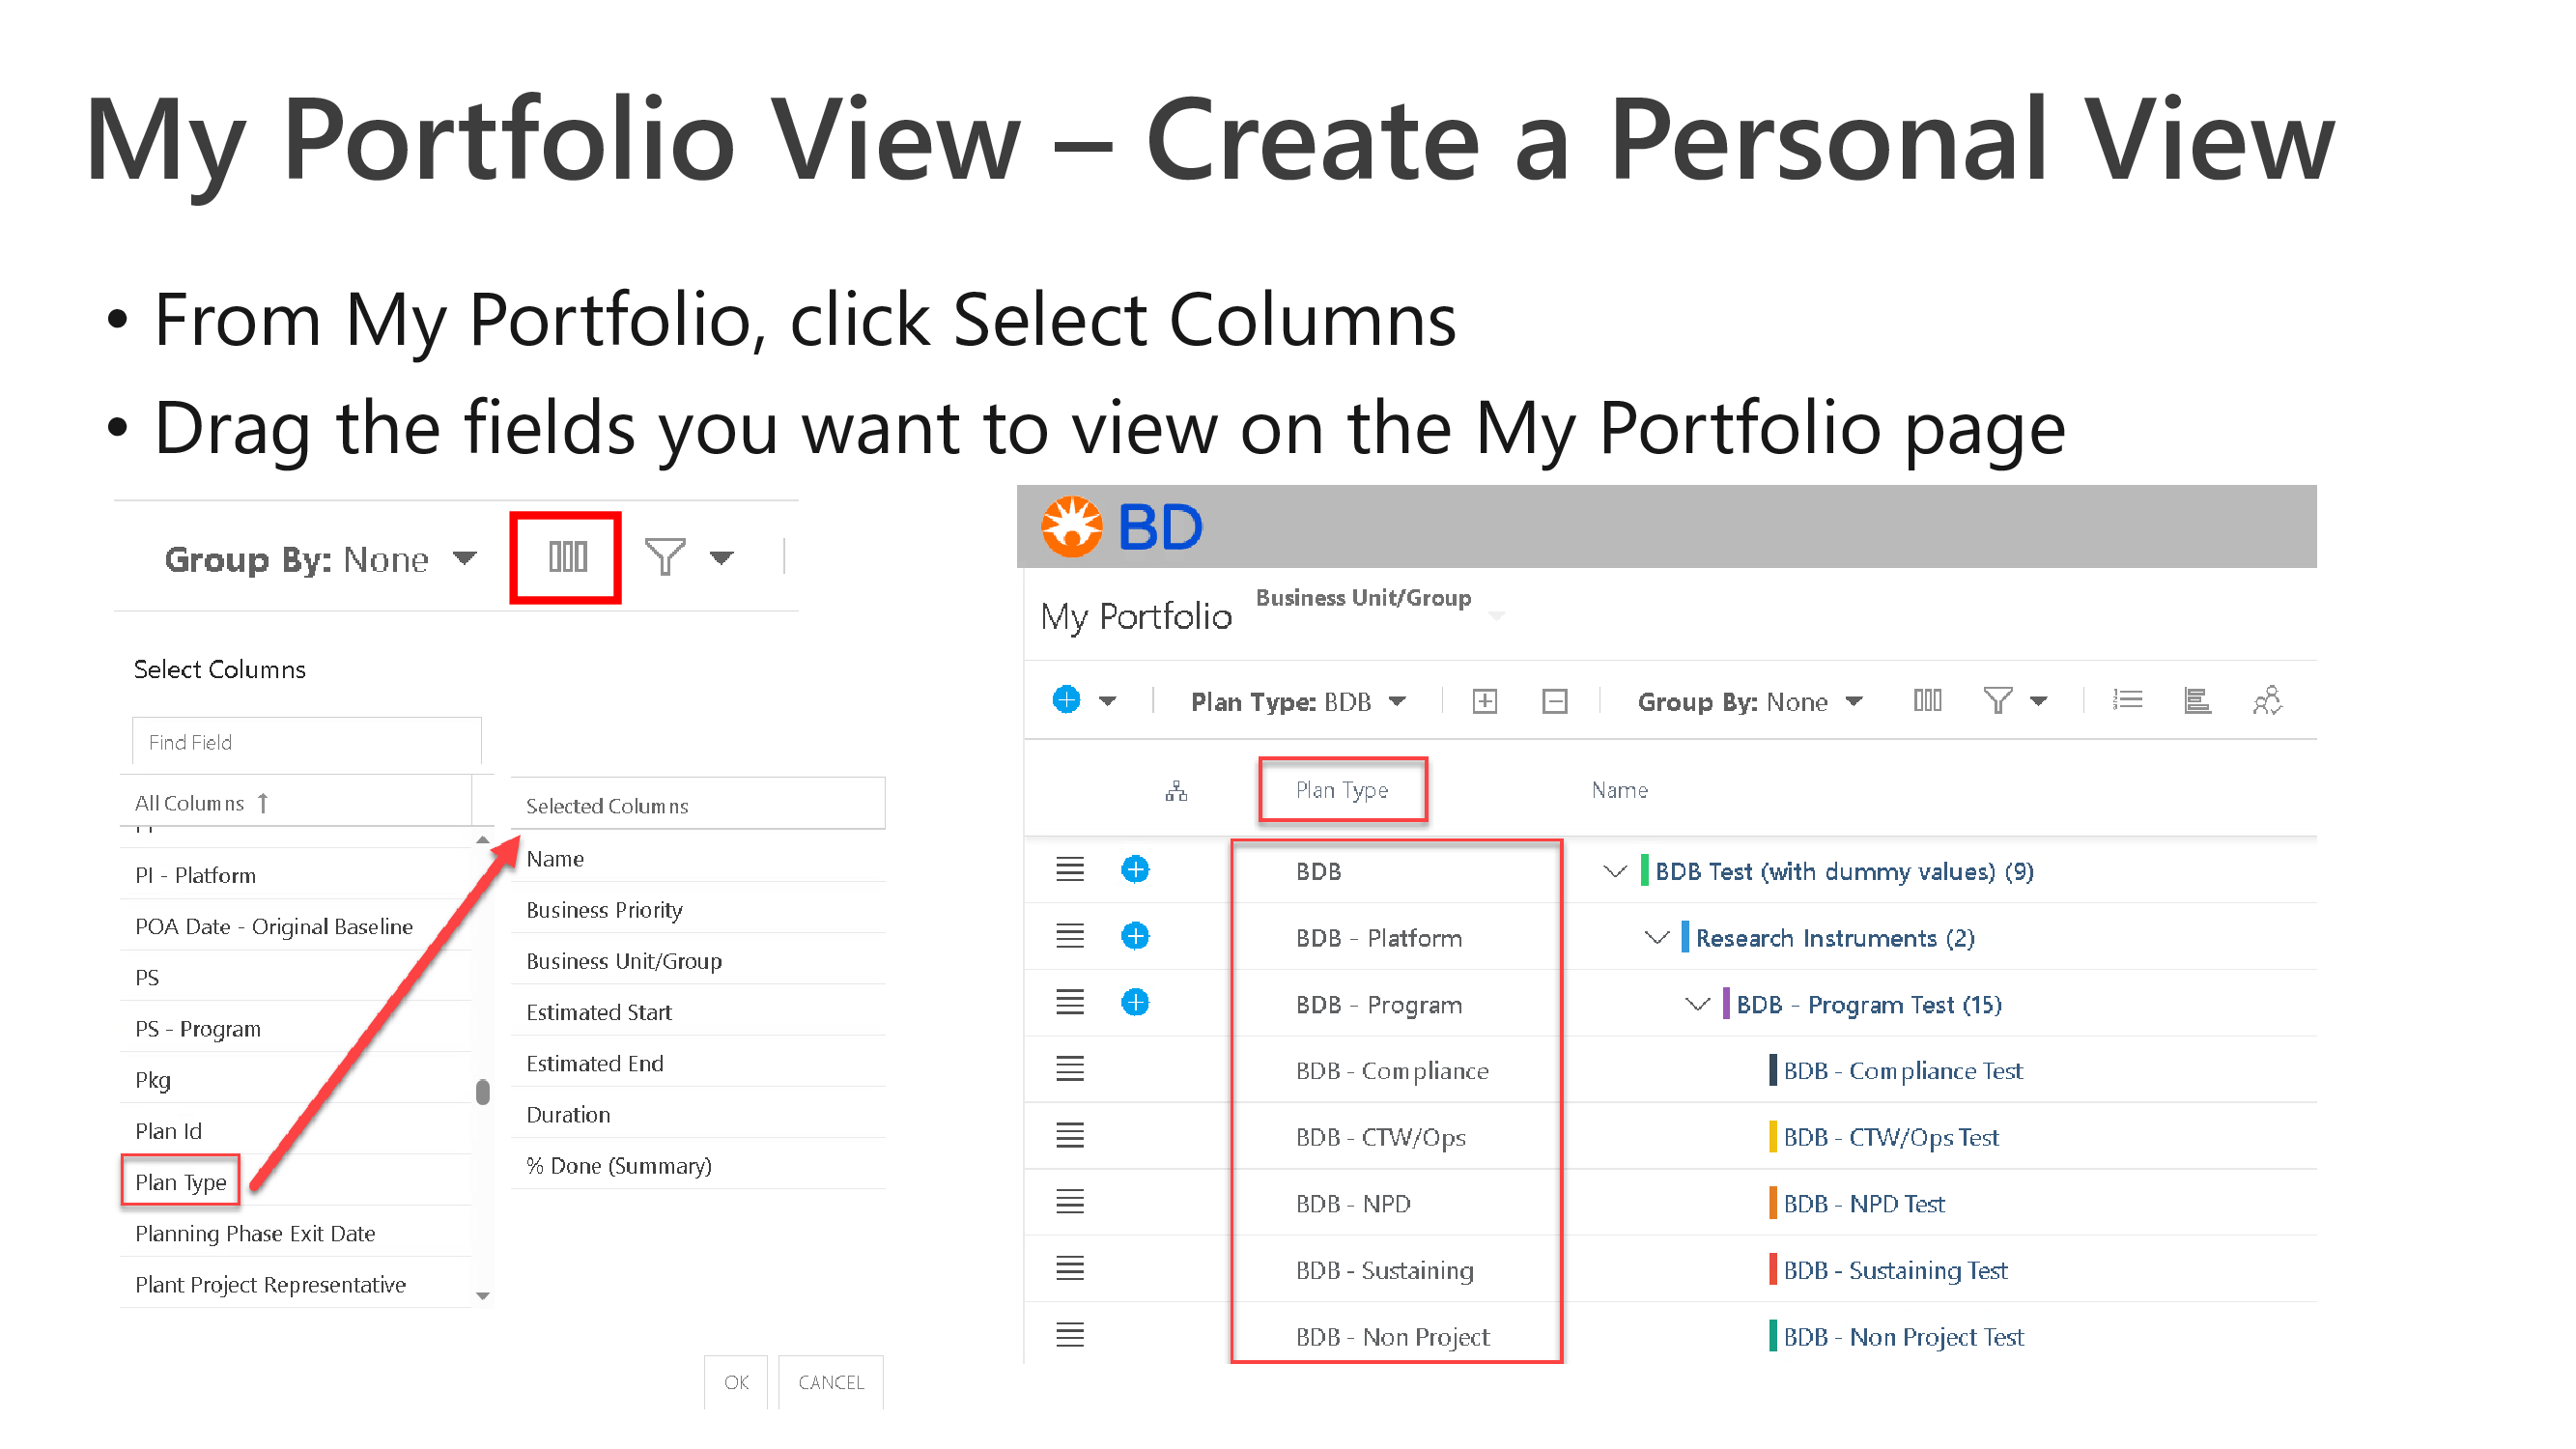The image size is (2576, 1449).
Task: Select Estimated End in Selected Columns
Action: tap(595, 1063)
